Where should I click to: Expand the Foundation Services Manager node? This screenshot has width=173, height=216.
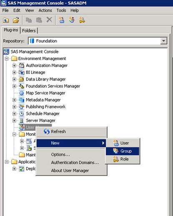[x=14, y=86]
